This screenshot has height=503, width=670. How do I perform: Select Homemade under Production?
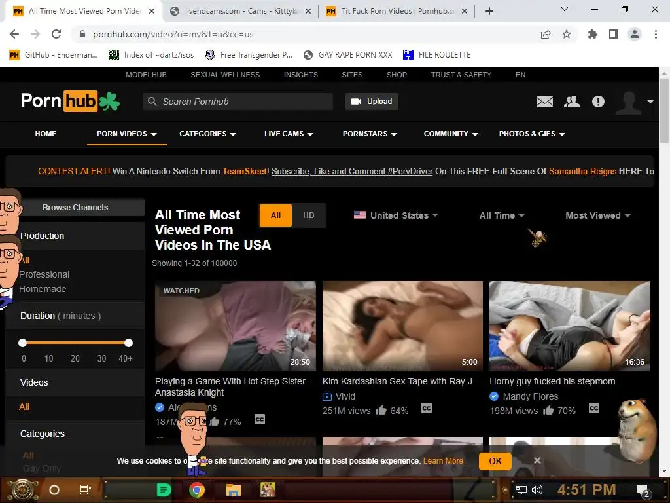[x=43, y=289]
